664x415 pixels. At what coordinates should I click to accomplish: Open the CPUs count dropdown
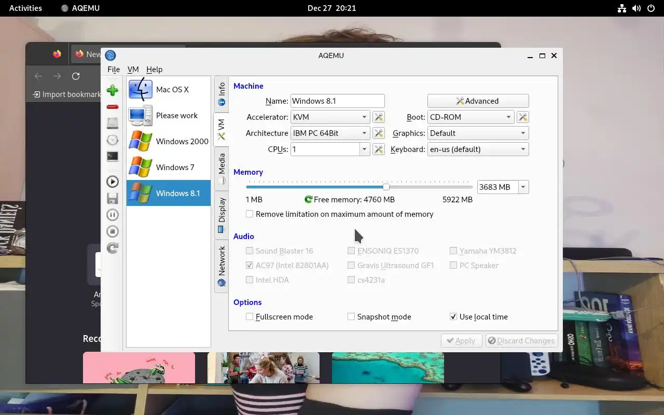click(365, 149)
